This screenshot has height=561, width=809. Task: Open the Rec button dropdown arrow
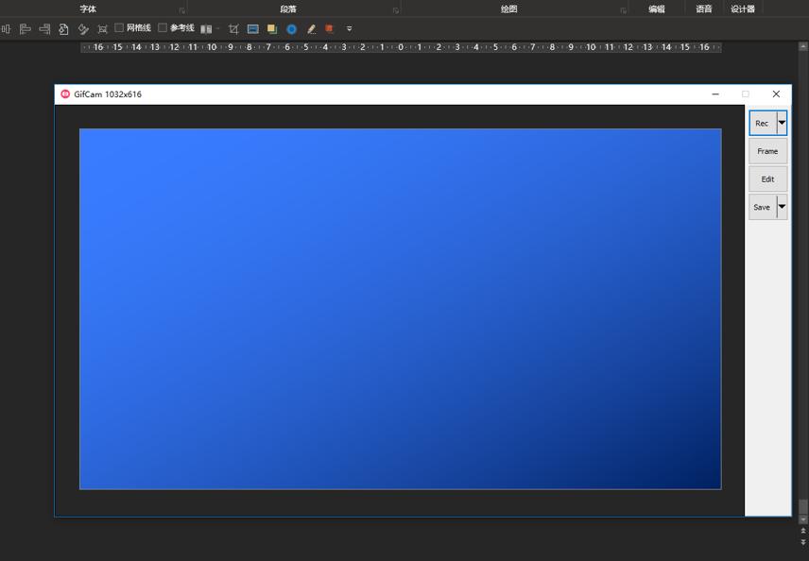coord(782,123)
